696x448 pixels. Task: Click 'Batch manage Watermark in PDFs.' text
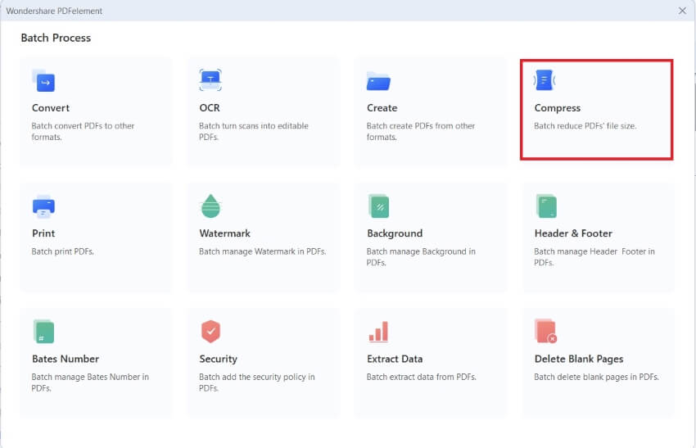click(262, 251)
